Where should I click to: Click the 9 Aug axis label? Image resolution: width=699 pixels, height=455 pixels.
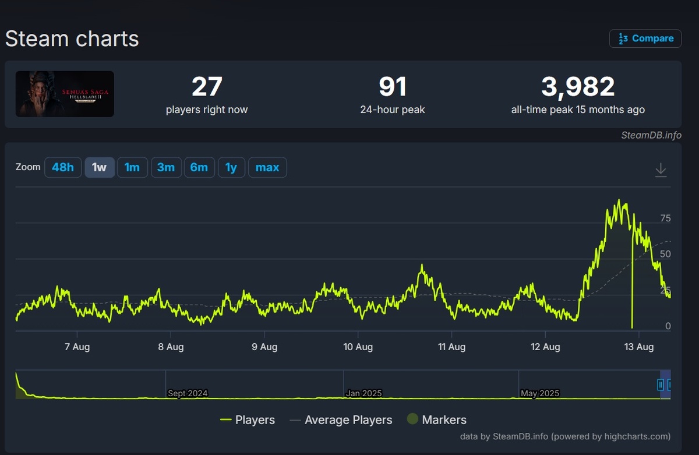click(264, 347)
